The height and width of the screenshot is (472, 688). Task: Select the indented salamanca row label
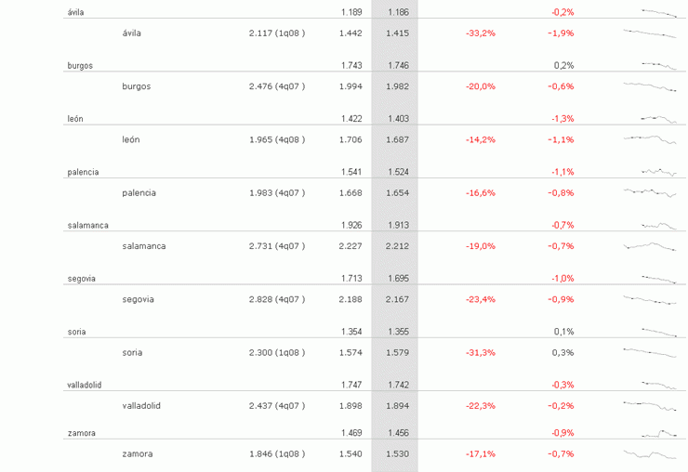point(143,246)
